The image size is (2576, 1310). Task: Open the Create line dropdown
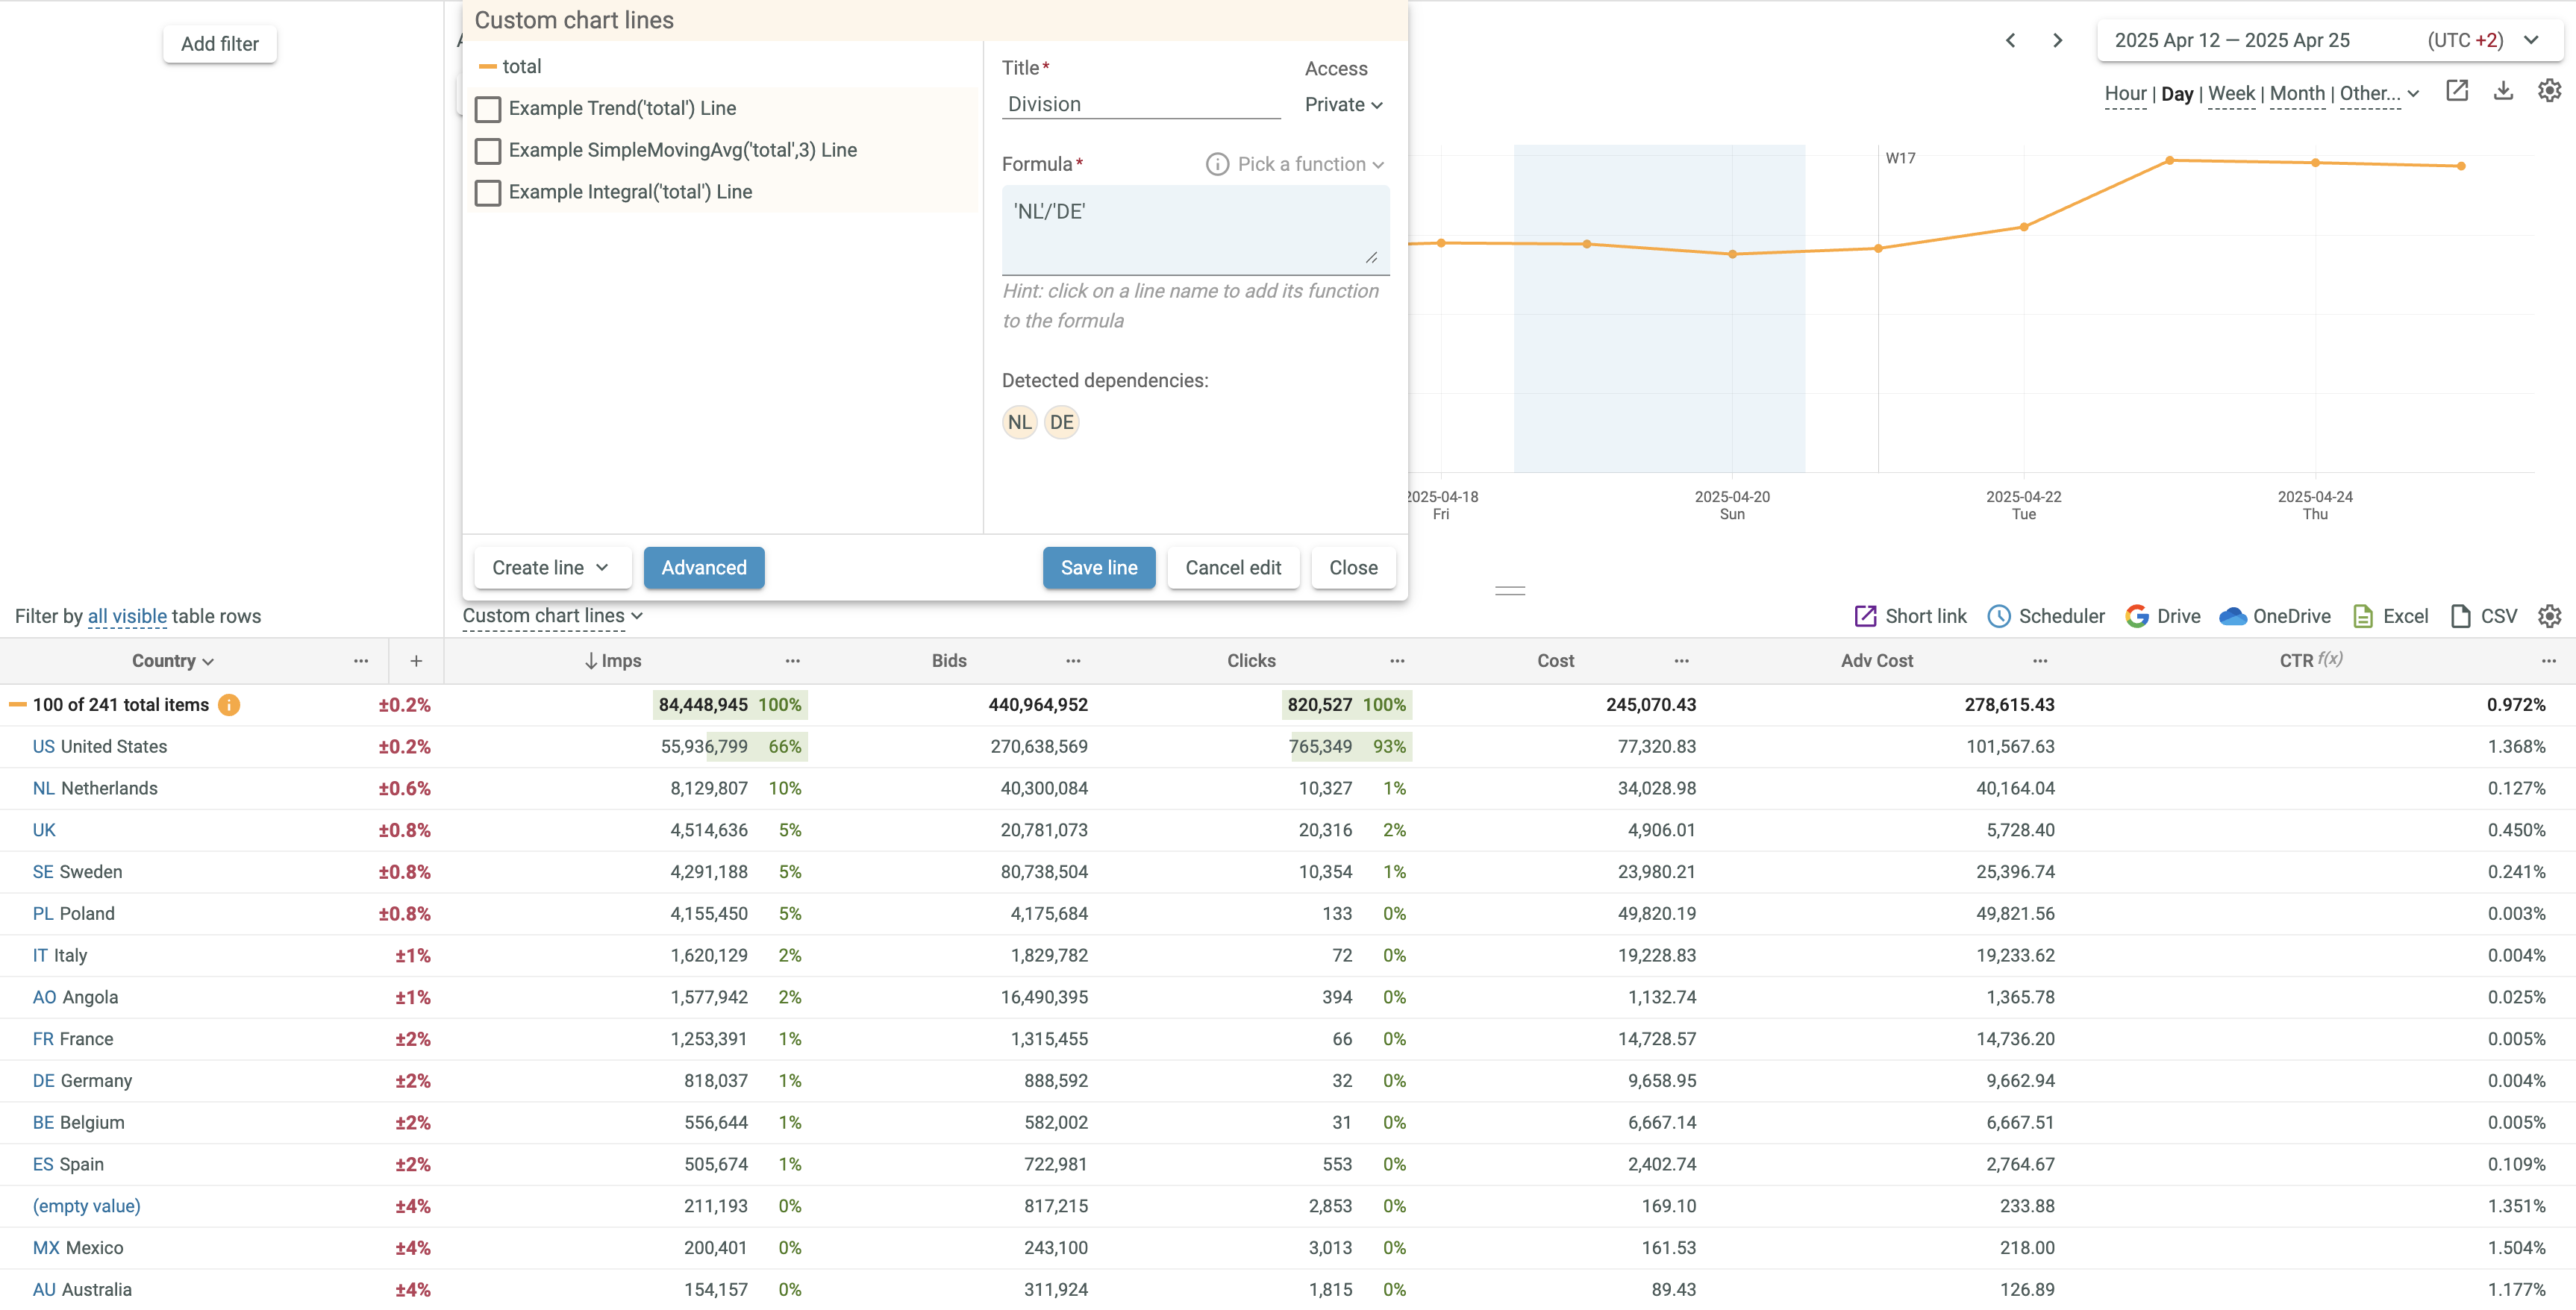(551, 568)
